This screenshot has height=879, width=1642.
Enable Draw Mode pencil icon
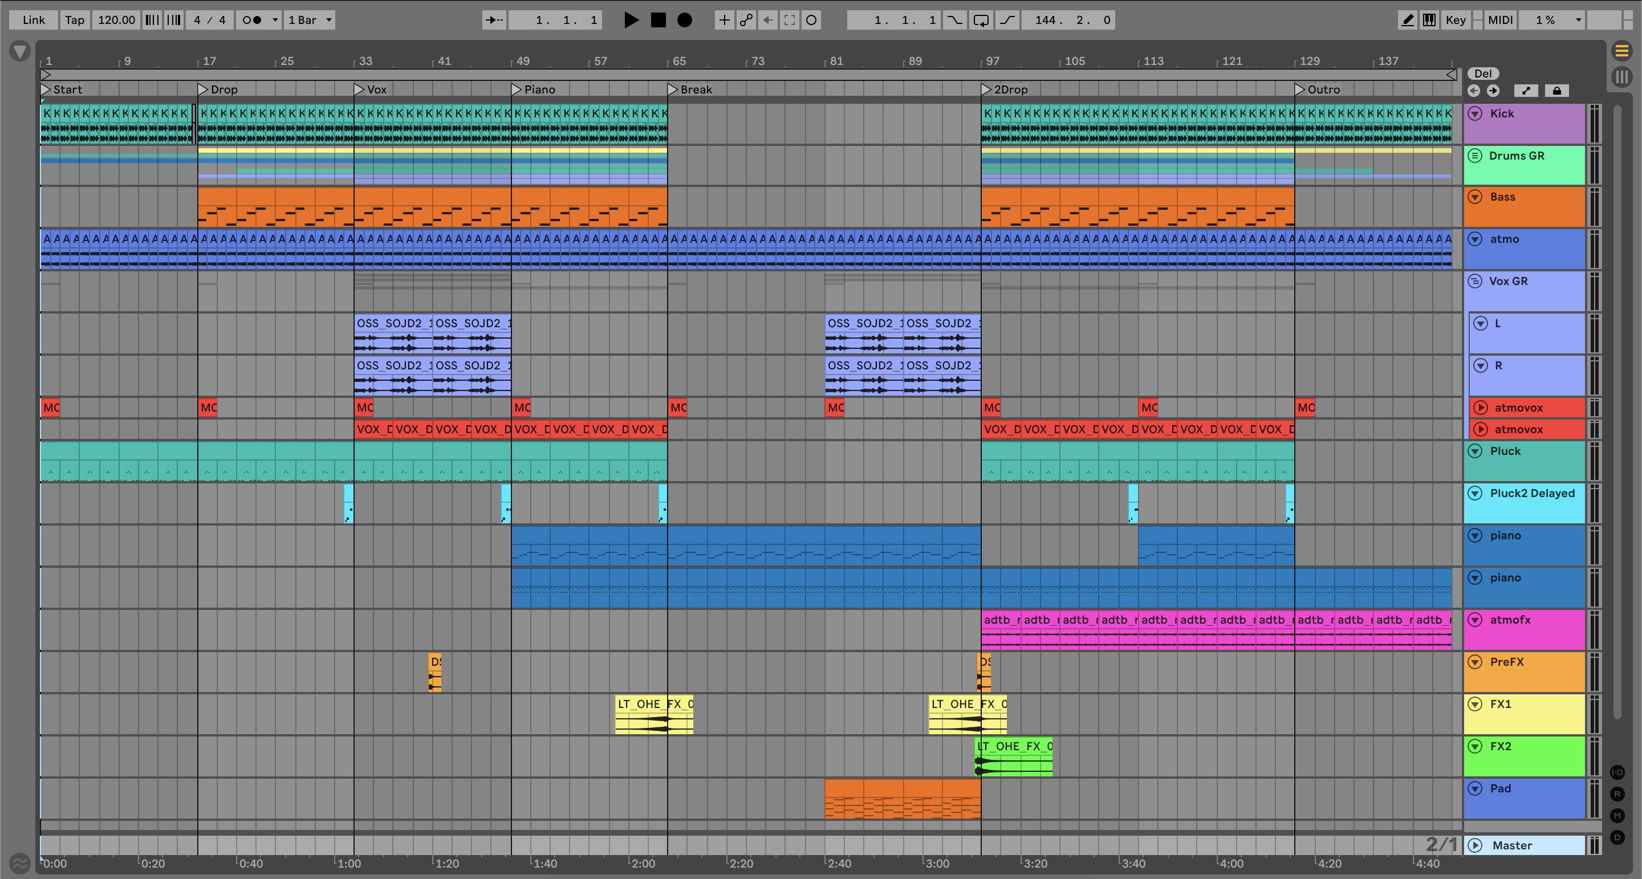tap(1408, 20)
